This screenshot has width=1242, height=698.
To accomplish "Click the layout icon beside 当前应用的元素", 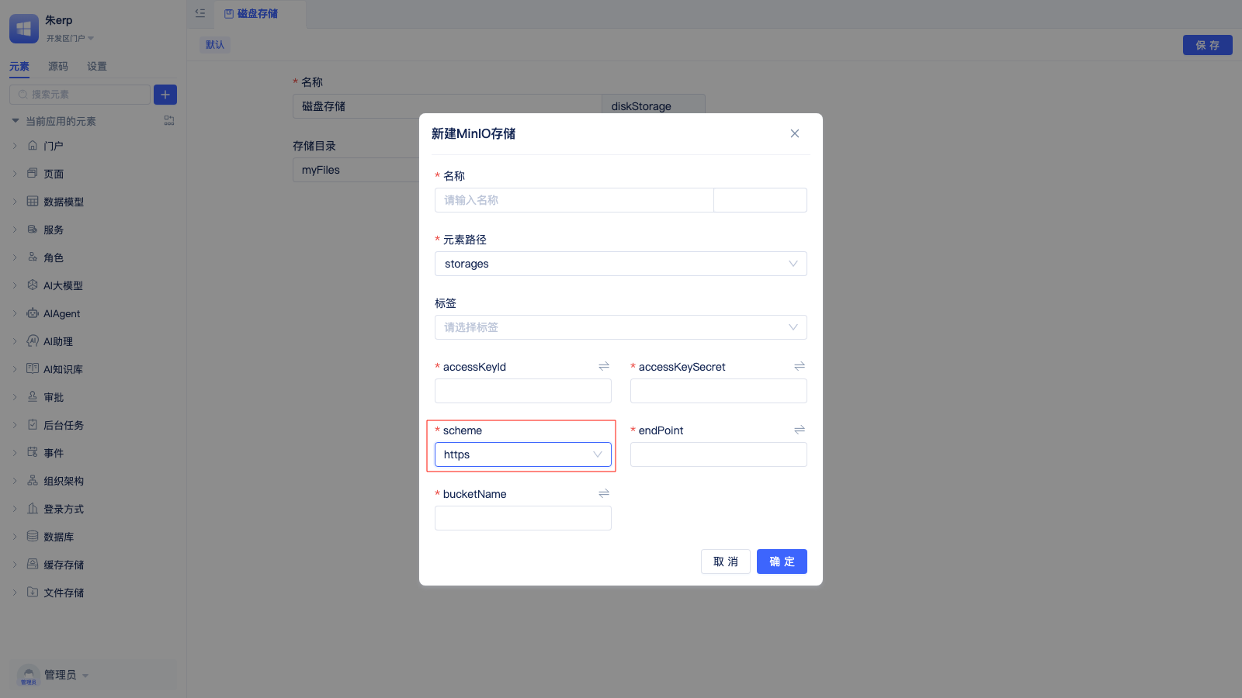I will [169, 121].
